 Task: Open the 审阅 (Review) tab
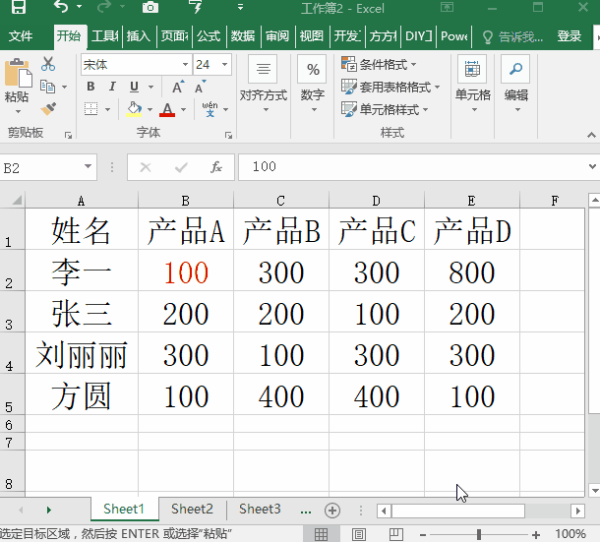[277, 36]
